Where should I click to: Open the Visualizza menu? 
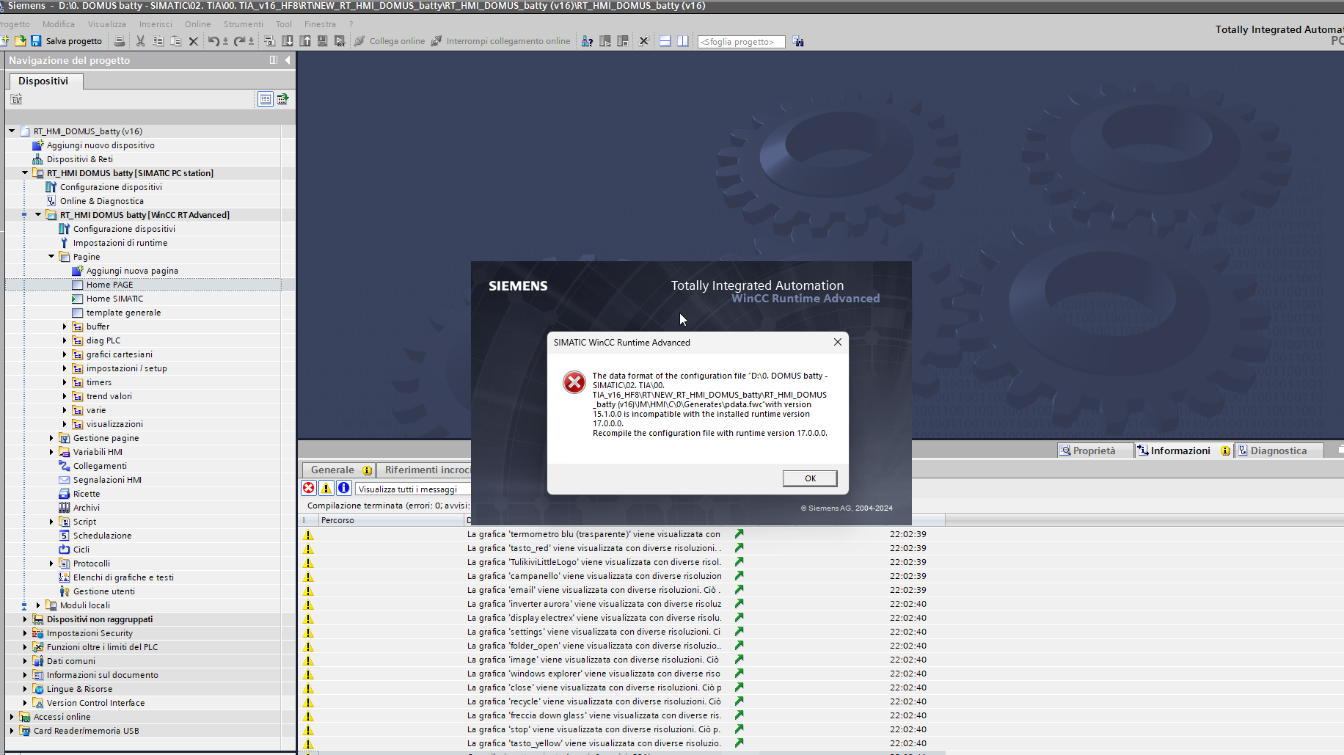[x=107, y=24]
